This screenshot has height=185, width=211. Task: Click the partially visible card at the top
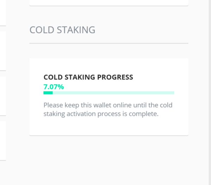[x=109, y=3]
